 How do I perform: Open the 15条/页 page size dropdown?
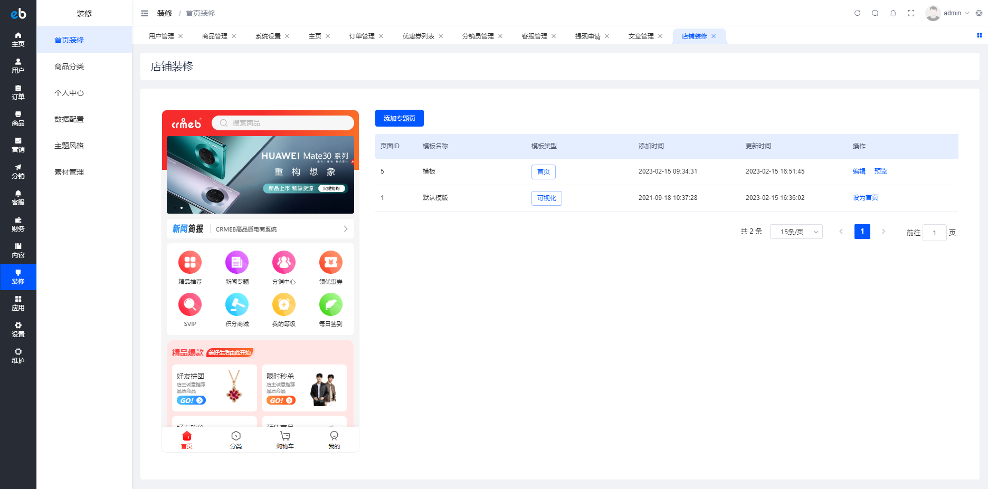796,232
